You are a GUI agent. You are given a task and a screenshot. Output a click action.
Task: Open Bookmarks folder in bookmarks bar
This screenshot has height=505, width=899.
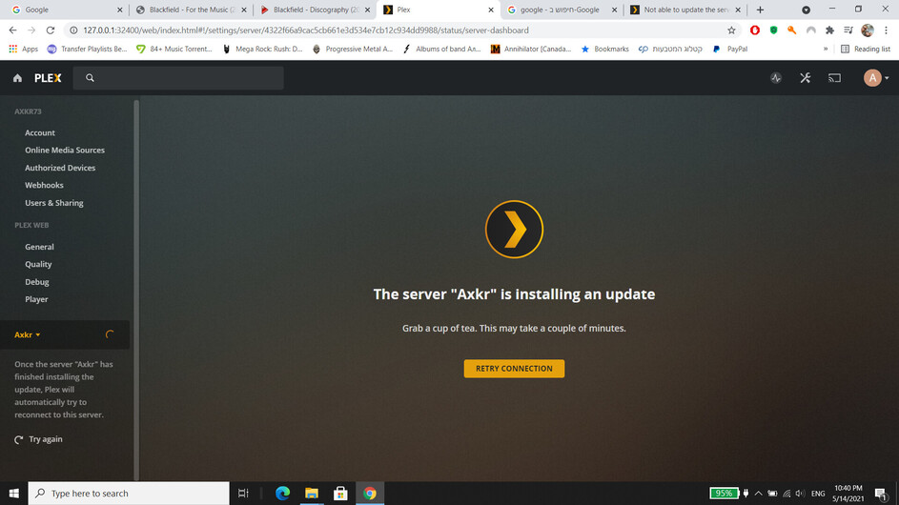click(604, 50)
